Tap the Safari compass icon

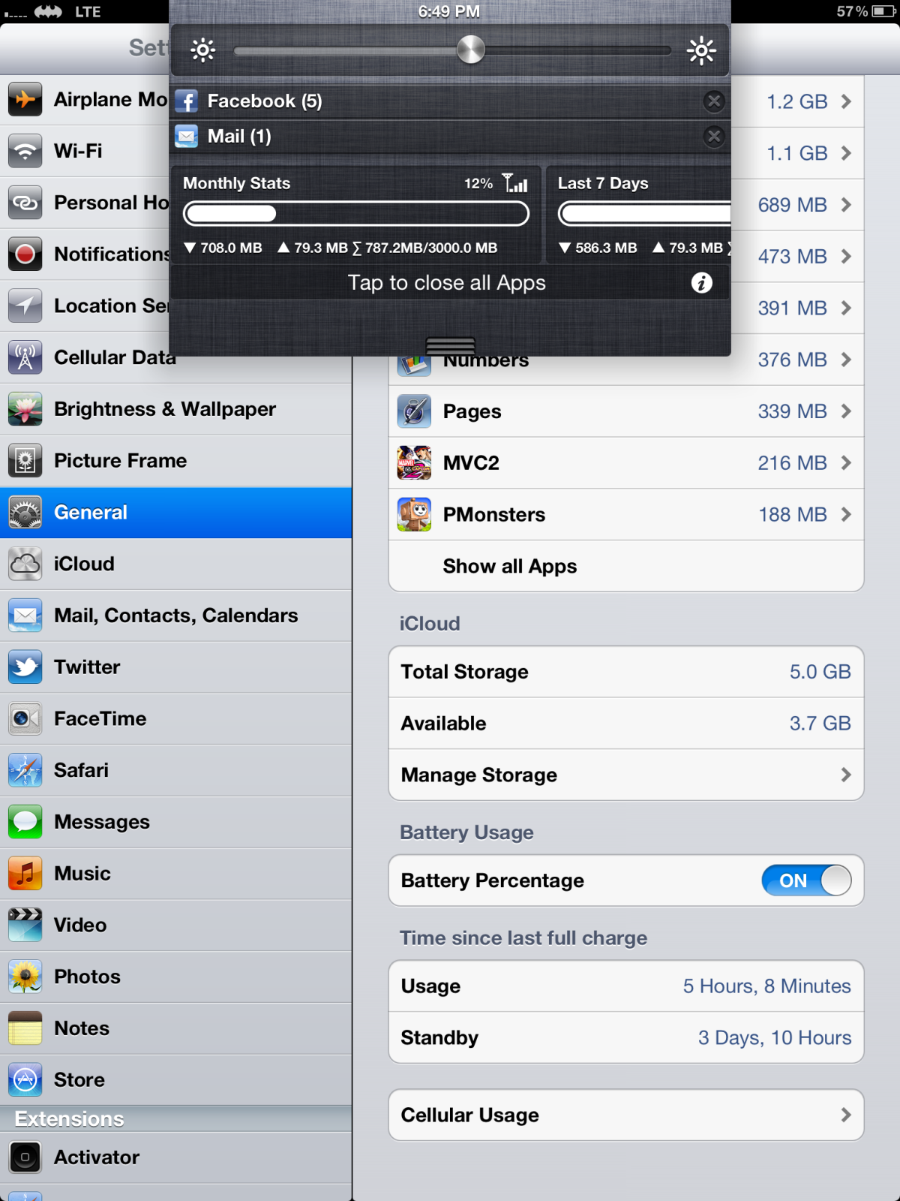click(25, 770)
